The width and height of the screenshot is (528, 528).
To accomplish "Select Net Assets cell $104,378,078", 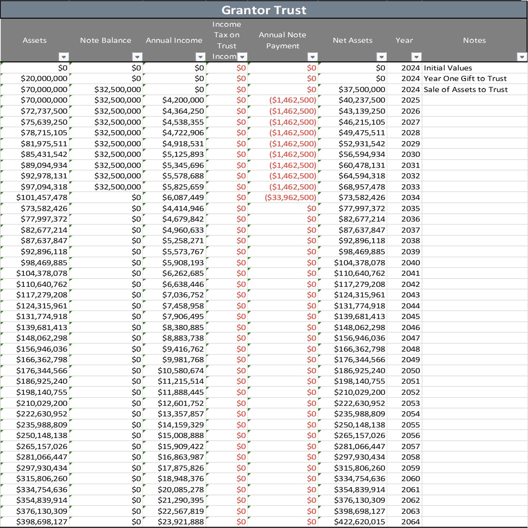I will [352, 263].
